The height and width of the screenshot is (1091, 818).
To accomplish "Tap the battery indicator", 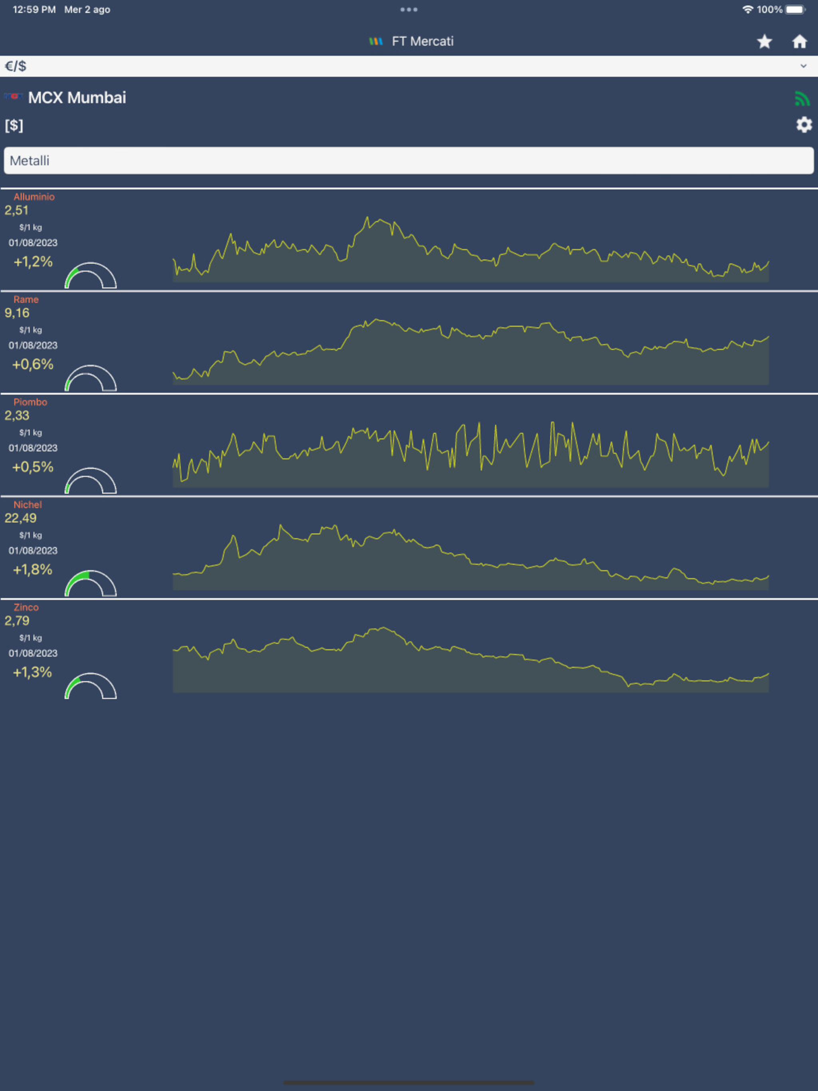I will click(x=795, y=9).
